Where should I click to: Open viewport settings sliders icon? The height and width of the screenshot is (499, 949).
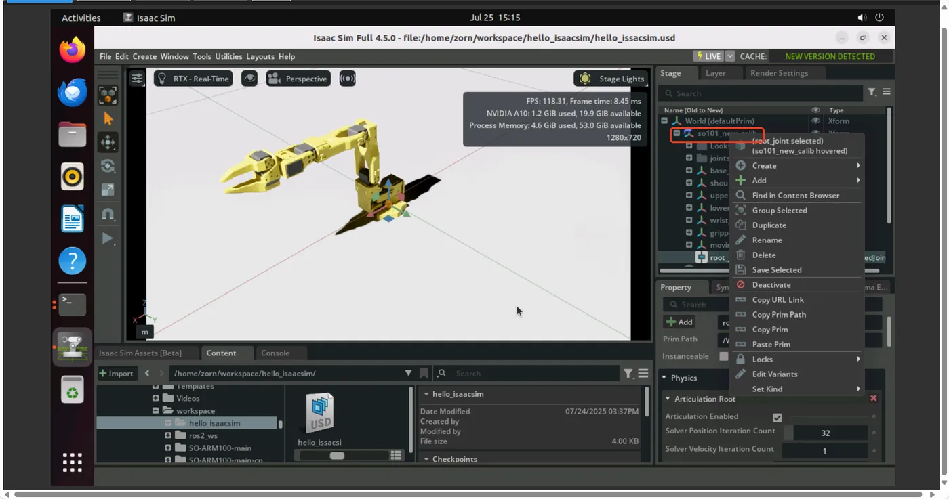tap(137, 79)
